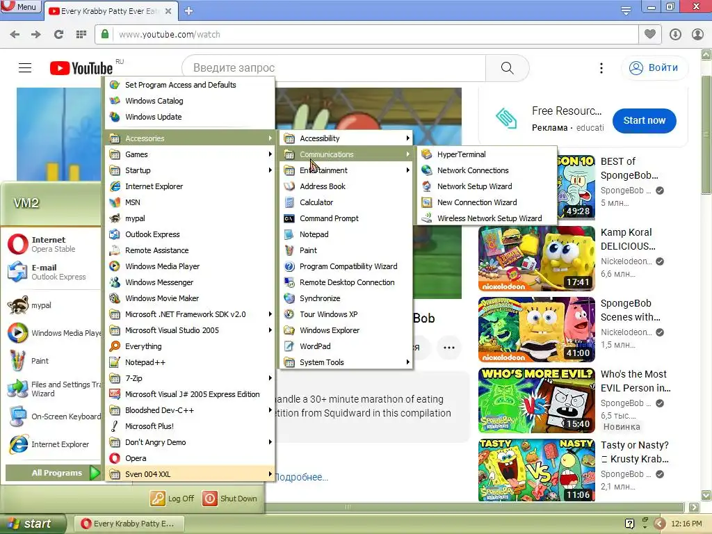The image size is (712, 534).
Task: Expand Games submenu
Action: (x=190, y=154)
